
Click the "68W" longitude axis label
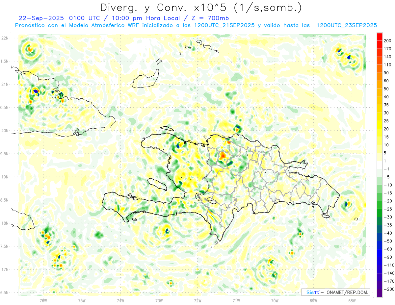(352, 300)
